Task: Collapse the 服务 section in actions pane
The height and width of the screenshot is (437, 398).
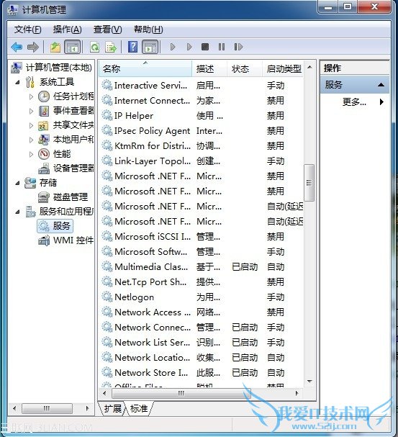Action: pos(381,85)
